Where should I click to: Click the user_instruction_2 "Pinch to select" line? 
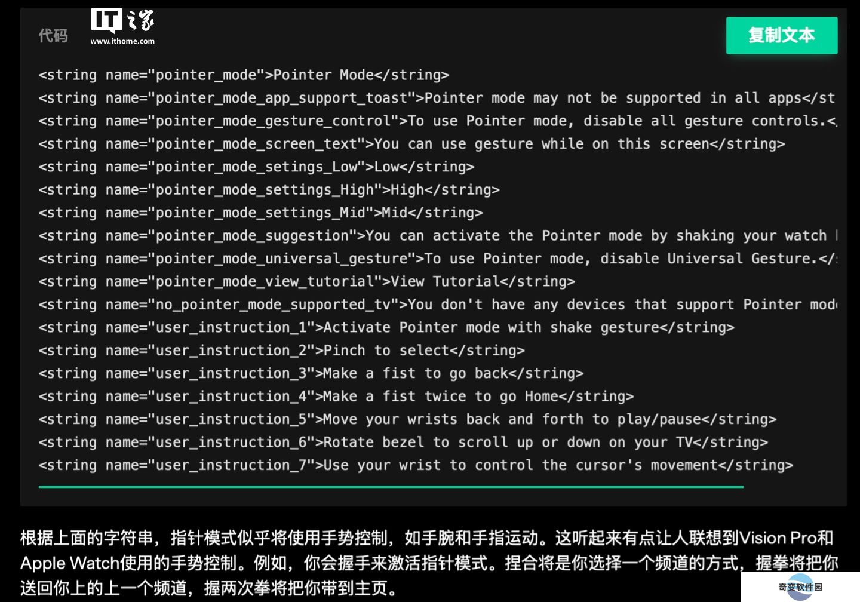[281, 351]
